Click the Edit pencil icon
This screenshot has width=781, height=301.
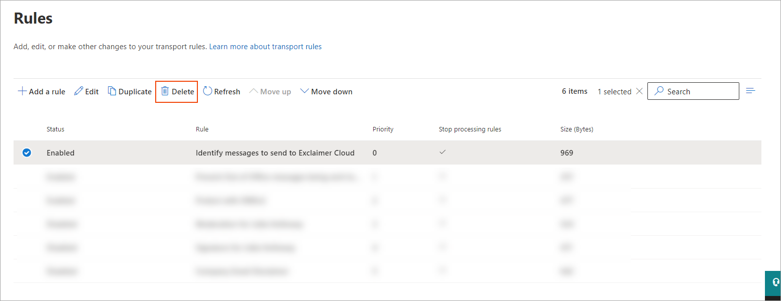point(78,91)
